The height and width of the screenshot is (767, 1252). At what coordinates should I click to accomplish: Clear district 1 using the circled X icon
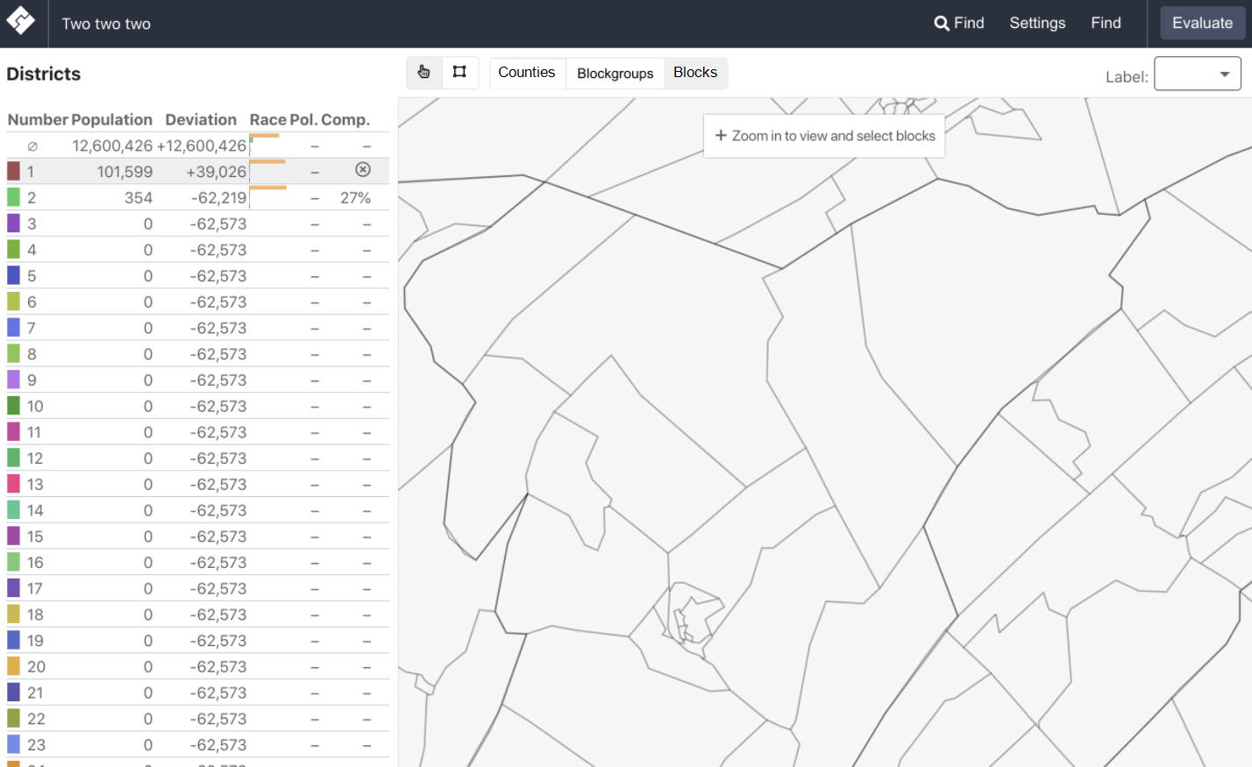pos(363,170)
